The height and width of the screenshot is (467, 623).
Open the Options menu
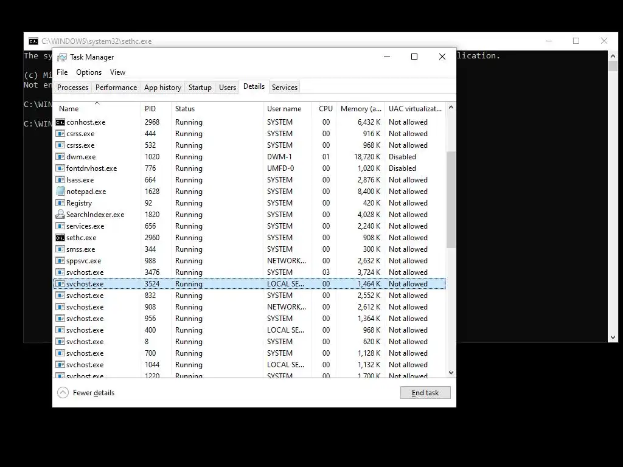coord(89,72)
